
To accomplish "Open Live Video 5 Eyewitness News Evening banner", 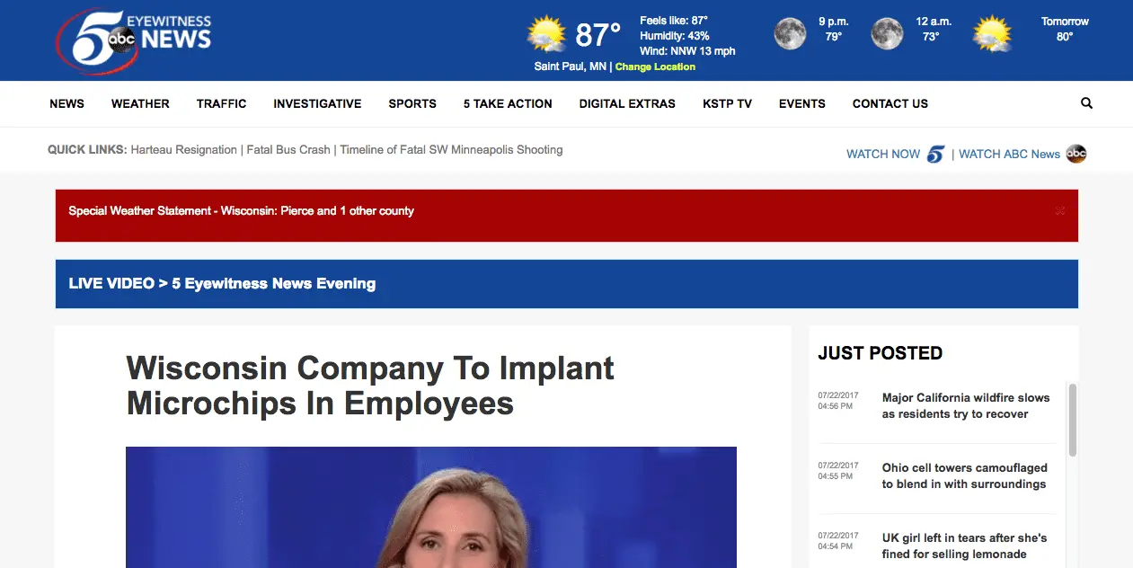I will point(566,284).
